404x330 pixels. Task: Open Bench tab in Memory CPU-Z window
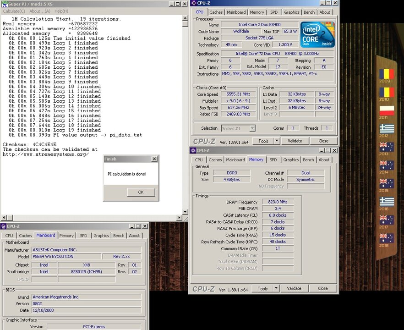coord(308,159)
